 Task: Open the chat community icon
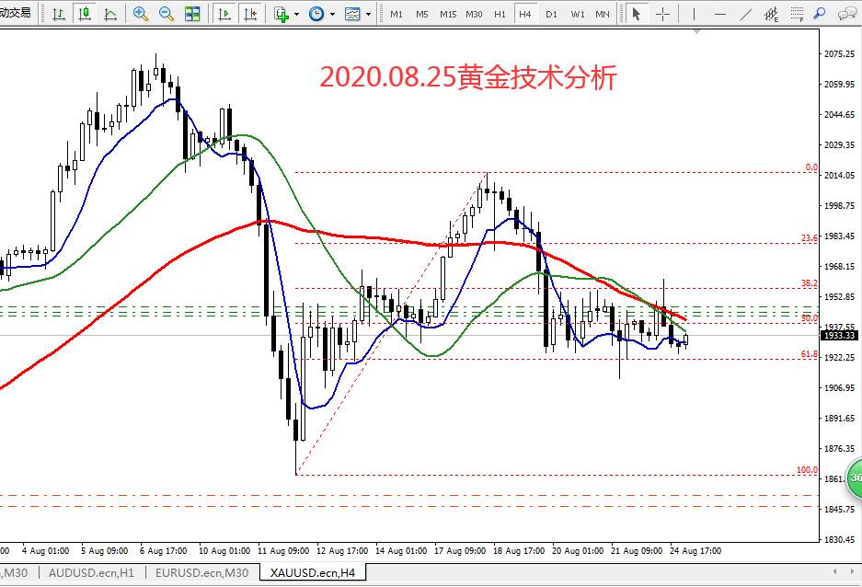[846, 14]
